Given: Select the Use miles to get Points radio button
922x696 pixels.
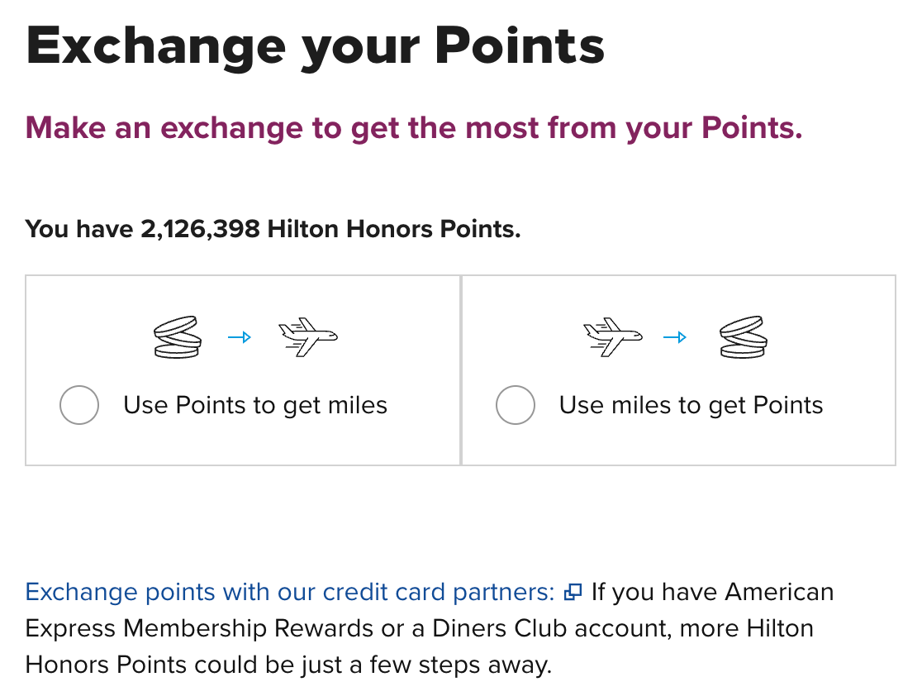Looking at the screenshot, I should 516,405.
